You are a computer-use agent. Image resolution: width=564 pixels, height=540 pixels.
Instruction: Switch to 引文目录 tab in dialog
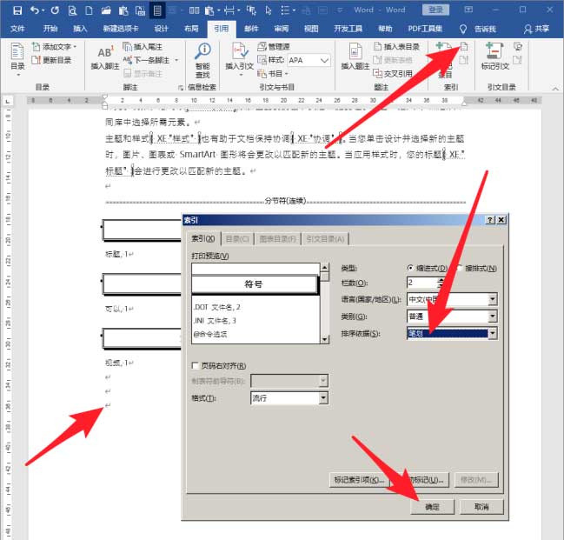[x=325, y=238]
